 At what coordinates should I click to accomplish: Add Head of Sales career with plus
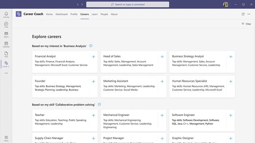pos(162,57)
